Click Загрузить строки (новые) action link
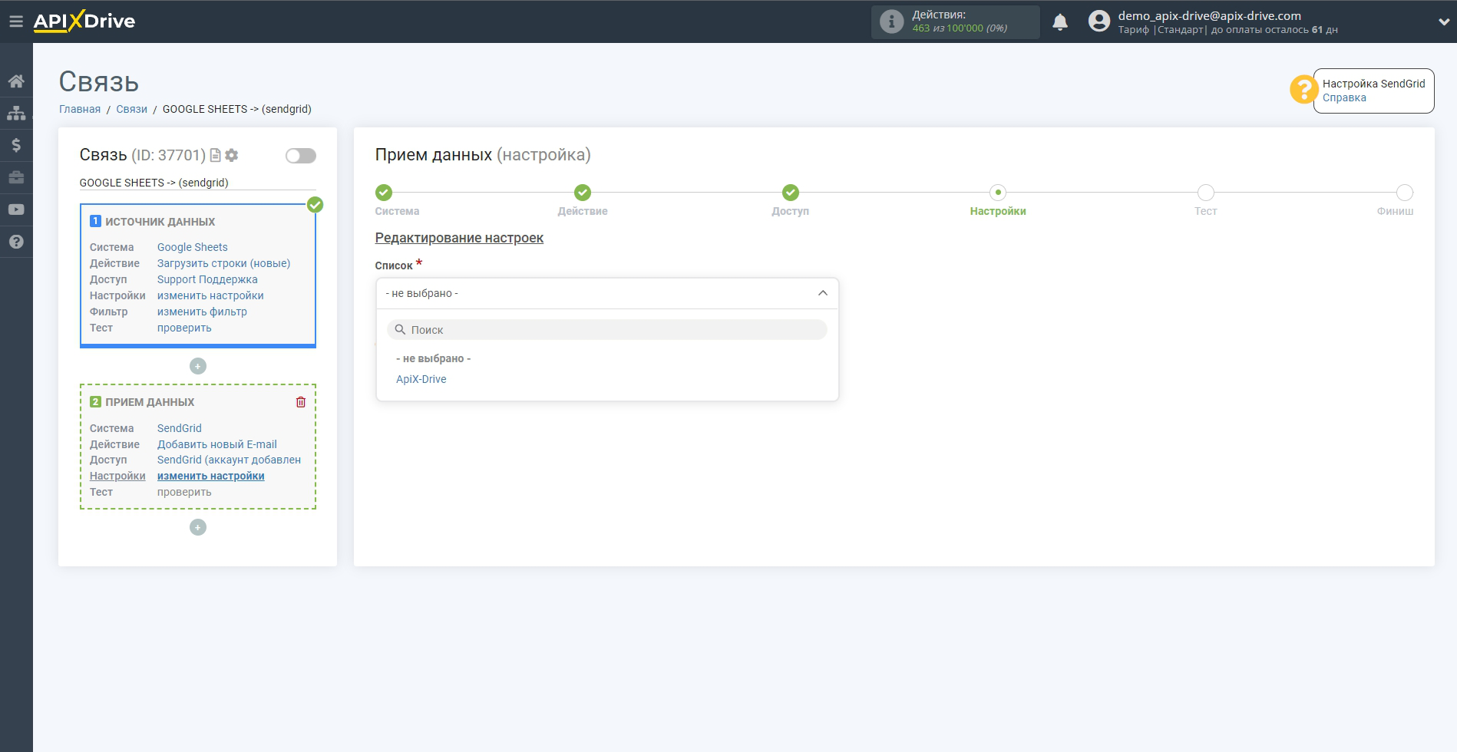1457x752 pixels. [224, 263]
